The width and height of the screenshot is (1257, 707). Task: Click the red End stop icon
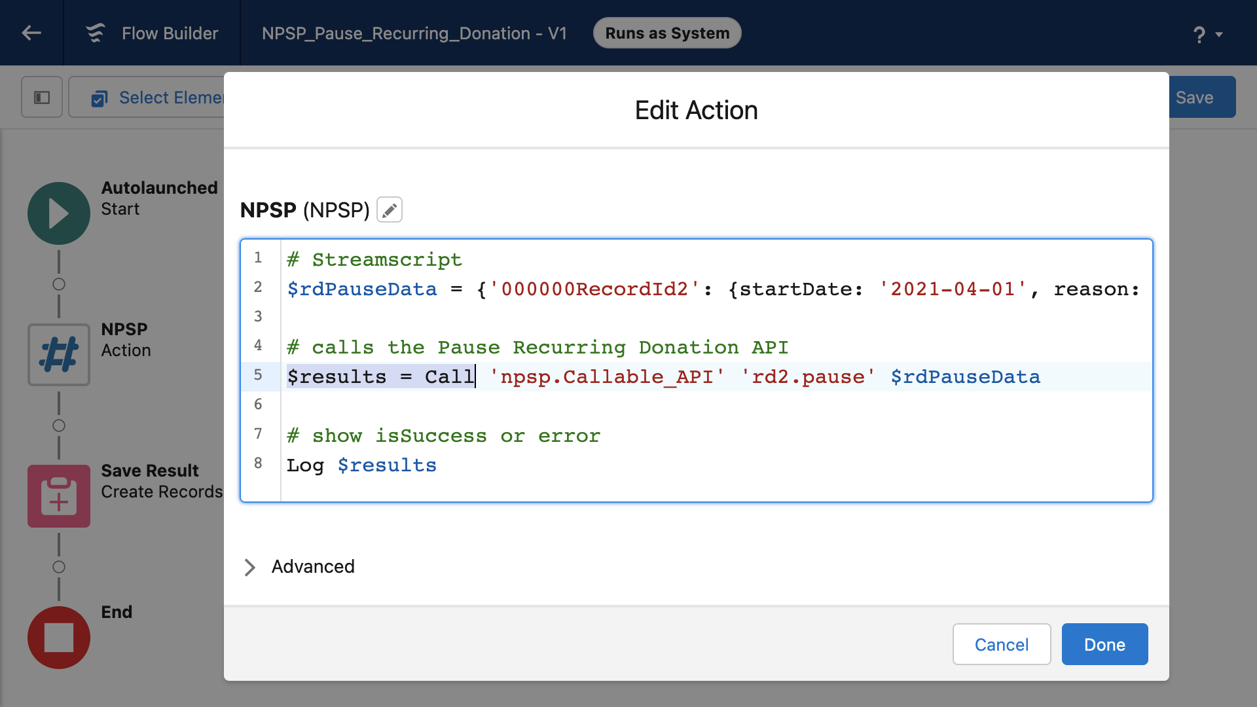click(59, 638)
